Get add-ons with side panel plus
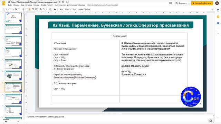Viewport: 221px width, 124px height. pos(218,33)
